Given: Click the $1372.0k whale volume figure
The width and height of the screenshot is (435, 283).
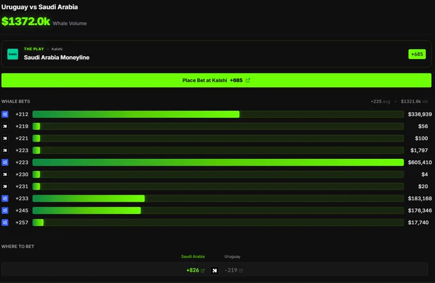Looking at the screenshot, I should point(26,21).
